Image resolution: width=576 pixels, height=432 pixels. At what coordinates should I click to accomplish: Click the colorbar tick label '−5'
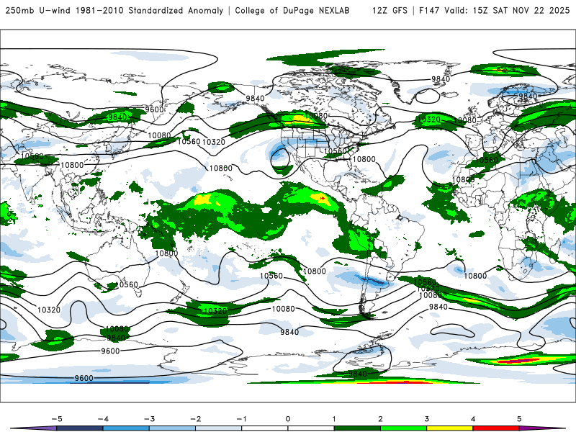[57, 419]
